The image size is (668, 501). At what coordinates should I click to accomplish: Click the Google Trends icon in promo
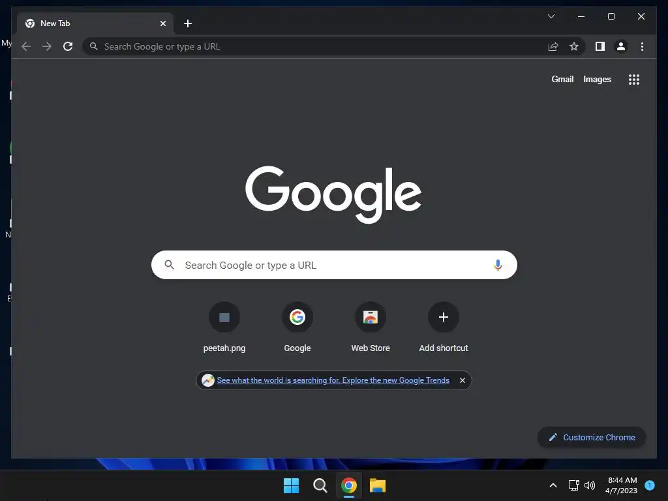click(208, 380)
